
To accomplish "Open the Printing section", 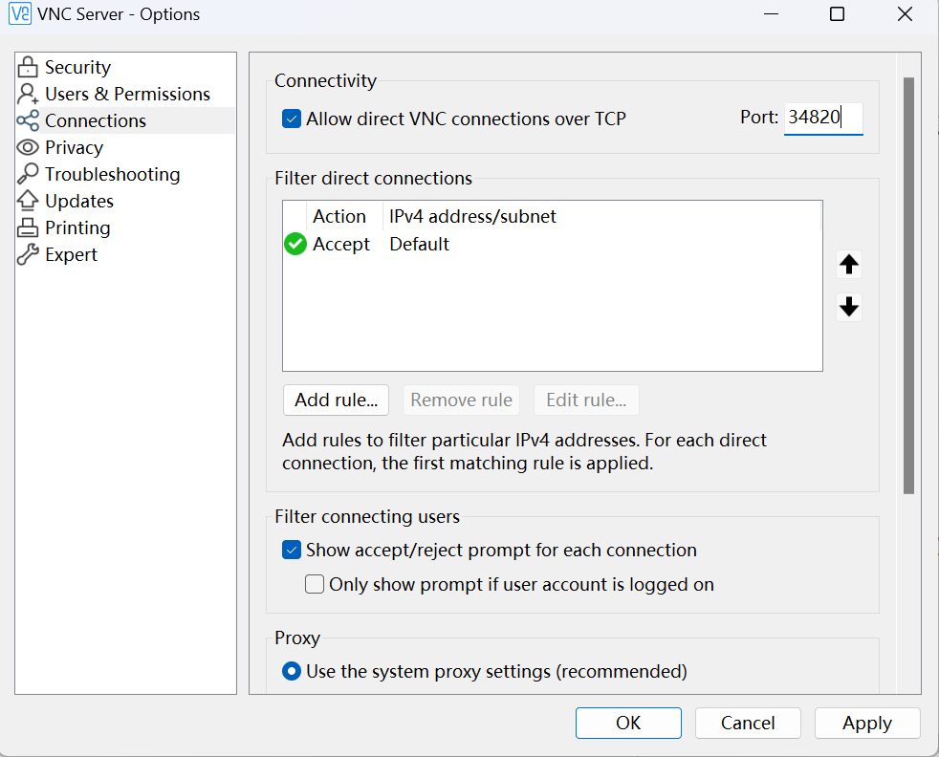I will [x=77, y=228].
